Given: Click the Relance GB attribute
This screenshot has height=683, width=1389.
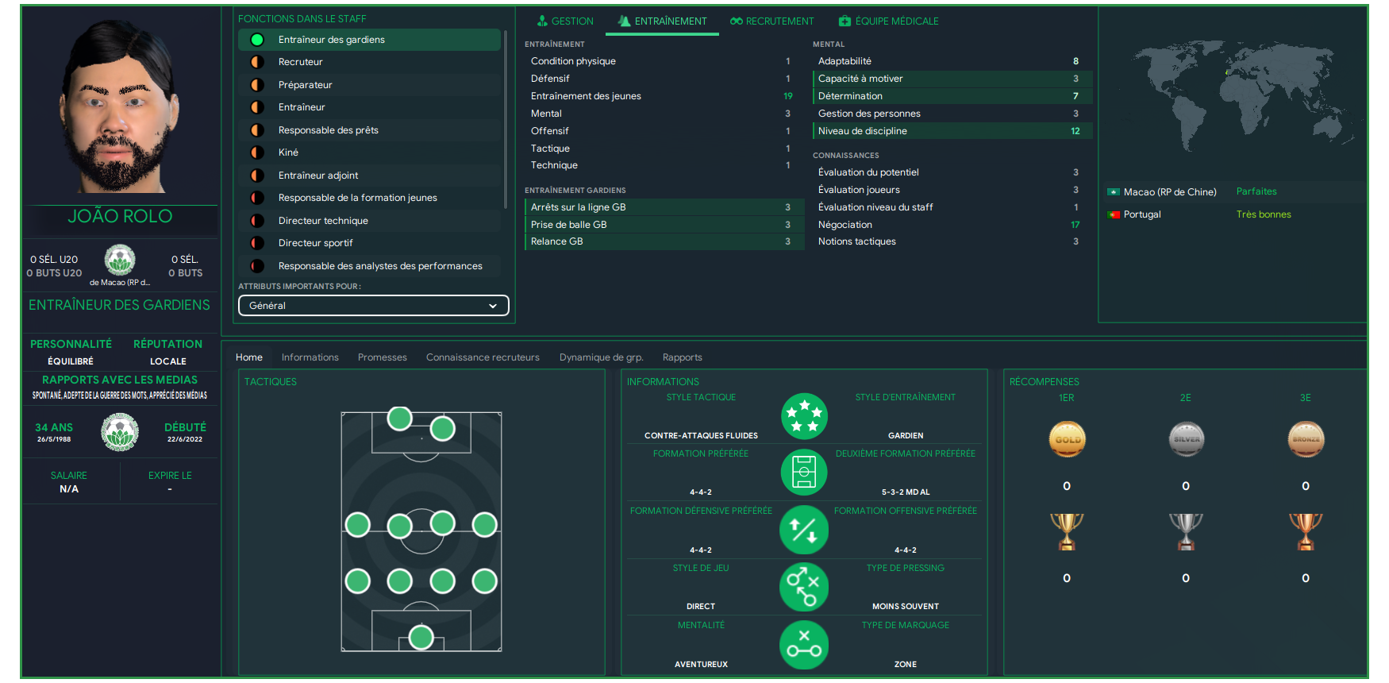Looking at the screenshot, I should coord(664,241).
